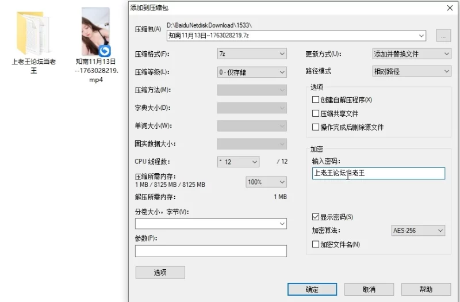The image size is (460, 302).
Task: Click the disabled 固实数据大小 dropdown
Action: pos(252,144)
